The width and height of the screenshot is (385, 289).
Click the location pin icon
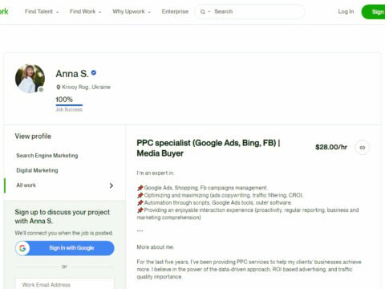pyautogui.click(x=59, y=88)
